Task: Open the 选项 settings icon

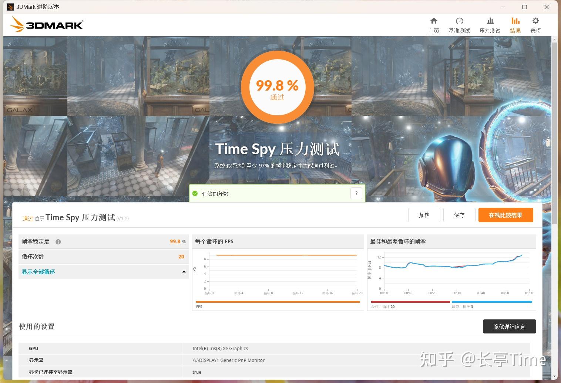Action: (535, 24)
